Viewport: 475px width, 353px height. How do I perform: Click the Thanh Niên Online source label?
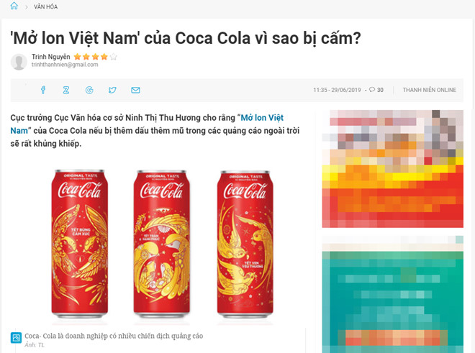[429, 90]
